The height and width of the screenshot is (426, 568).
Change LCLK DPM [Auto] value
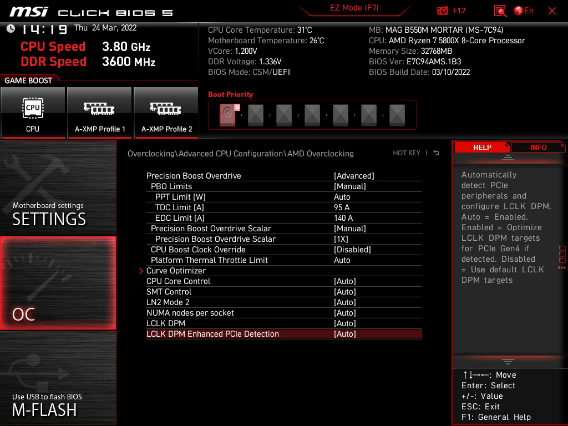pyautogui.click(x=345, y=323)
